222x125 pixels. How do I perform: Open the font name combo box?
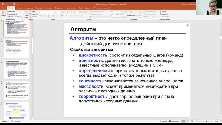click(47, 12)
